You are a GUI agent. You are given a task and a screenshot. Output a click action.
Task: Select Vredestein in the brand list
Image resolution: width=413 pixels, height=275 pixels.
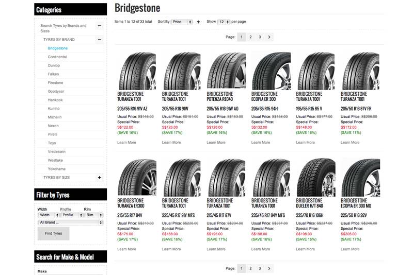[57, 152]
